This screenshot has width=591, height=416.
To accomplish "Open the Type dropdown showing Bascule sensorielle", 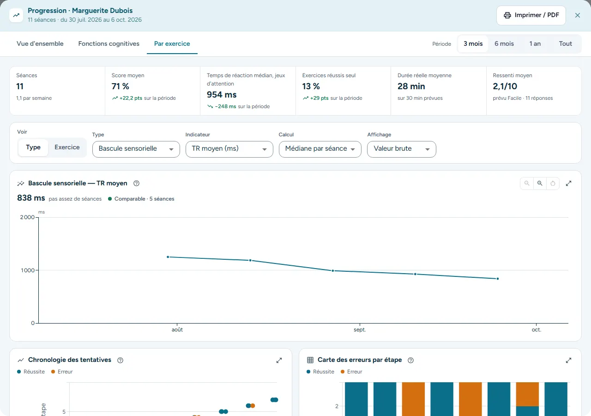I will tap(136, 149).
